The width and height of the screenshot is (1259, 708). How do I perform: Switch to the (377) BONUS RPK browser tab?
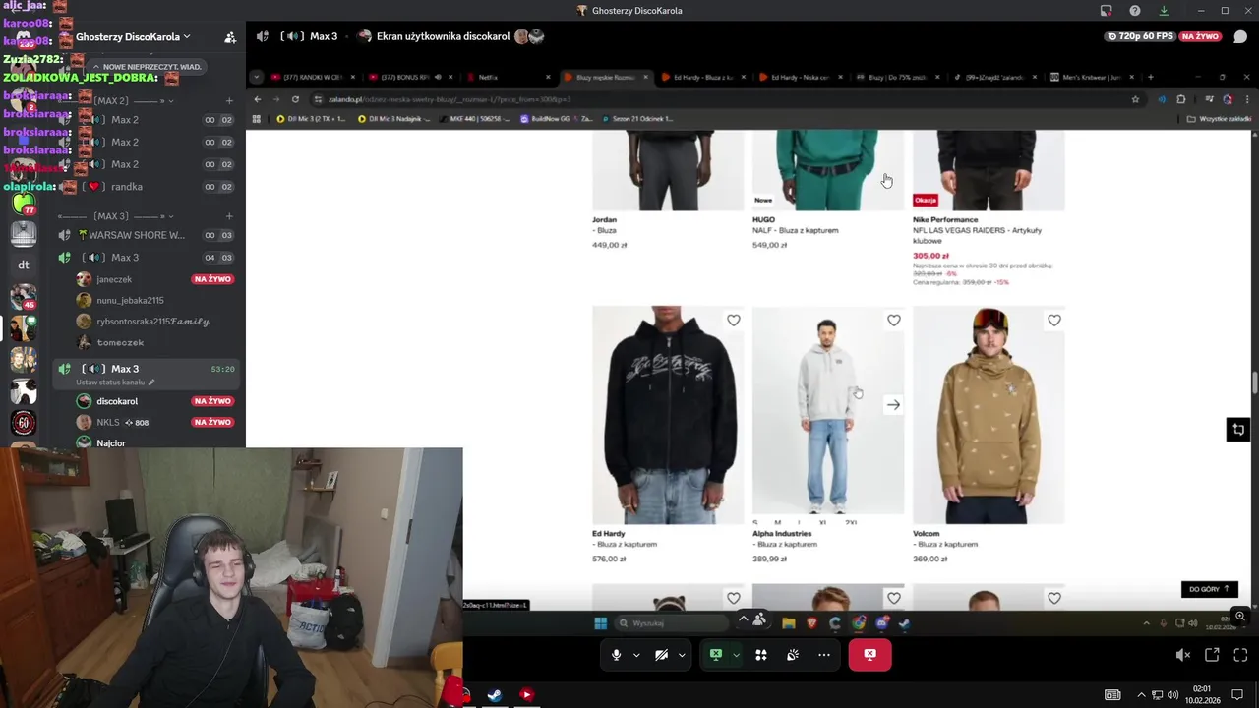pos(409,77)
